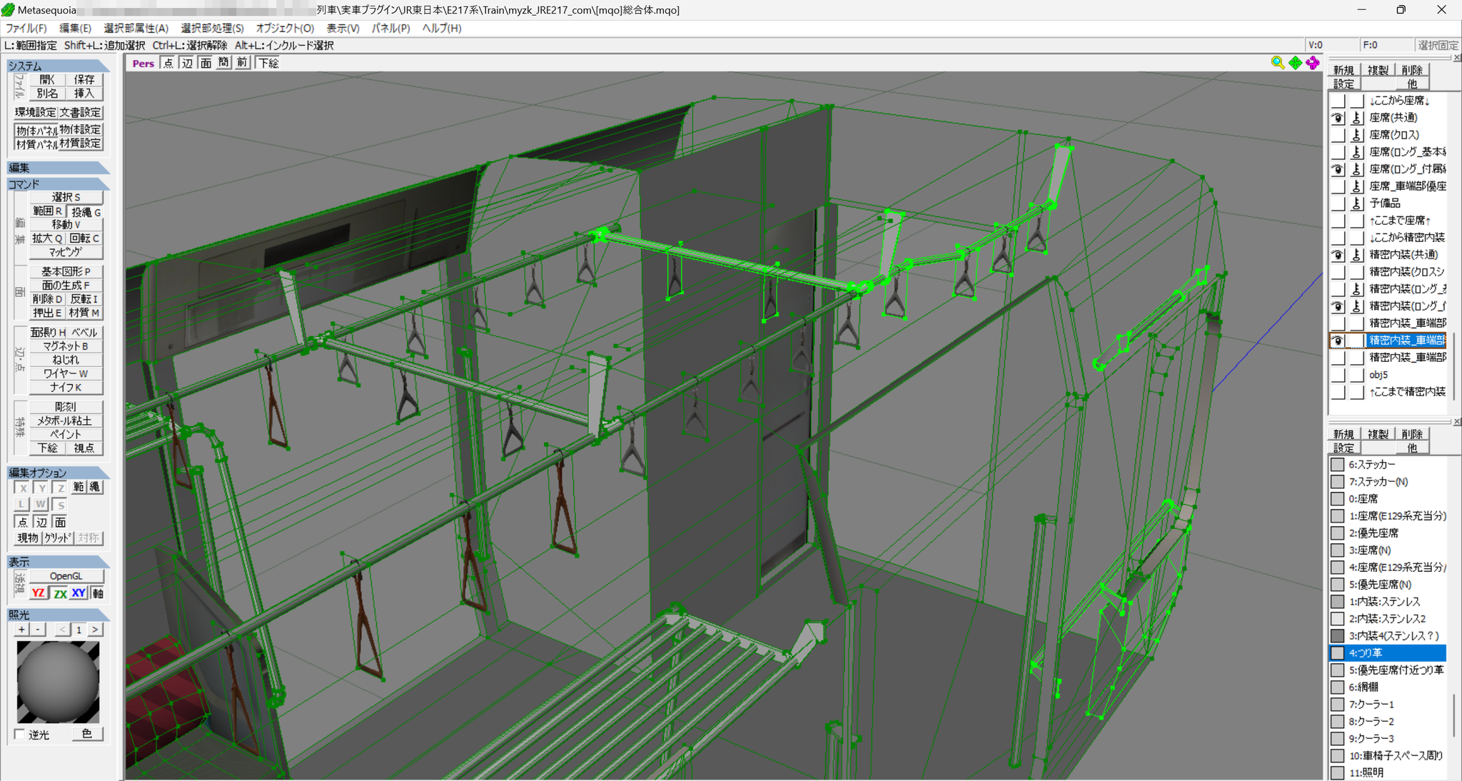Select the YZ view button

[x=39, y=593]
